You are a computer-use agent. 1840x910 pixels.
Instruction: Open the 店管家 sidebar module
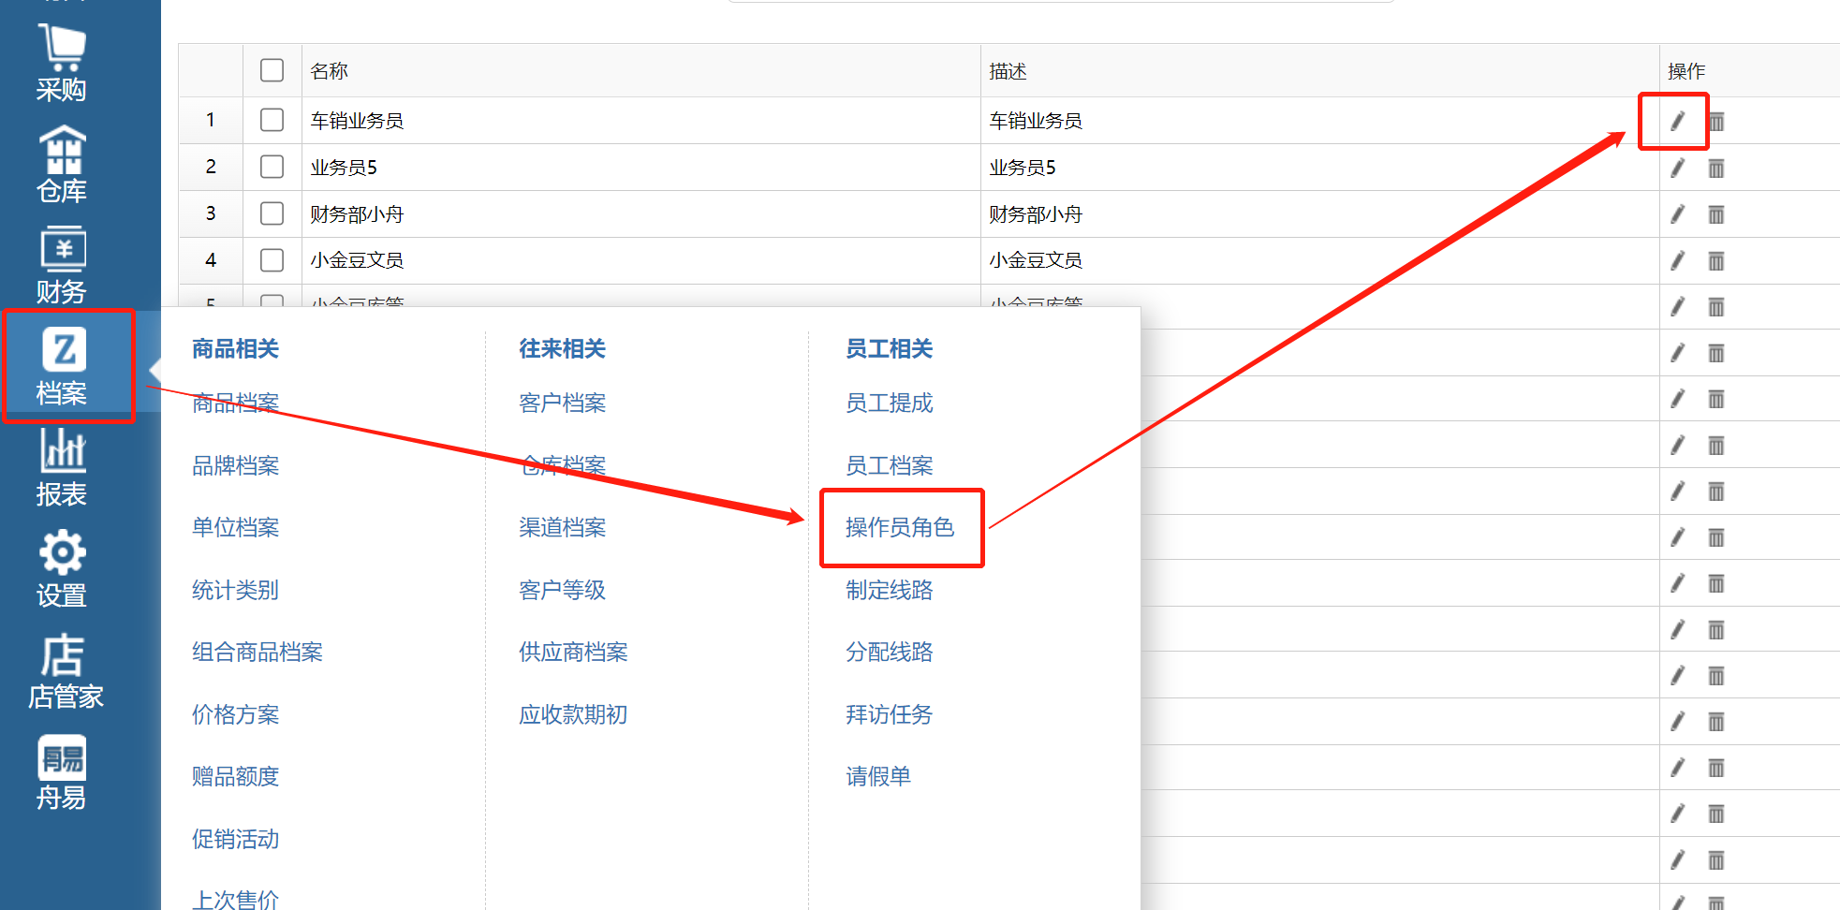pos(65,670)
